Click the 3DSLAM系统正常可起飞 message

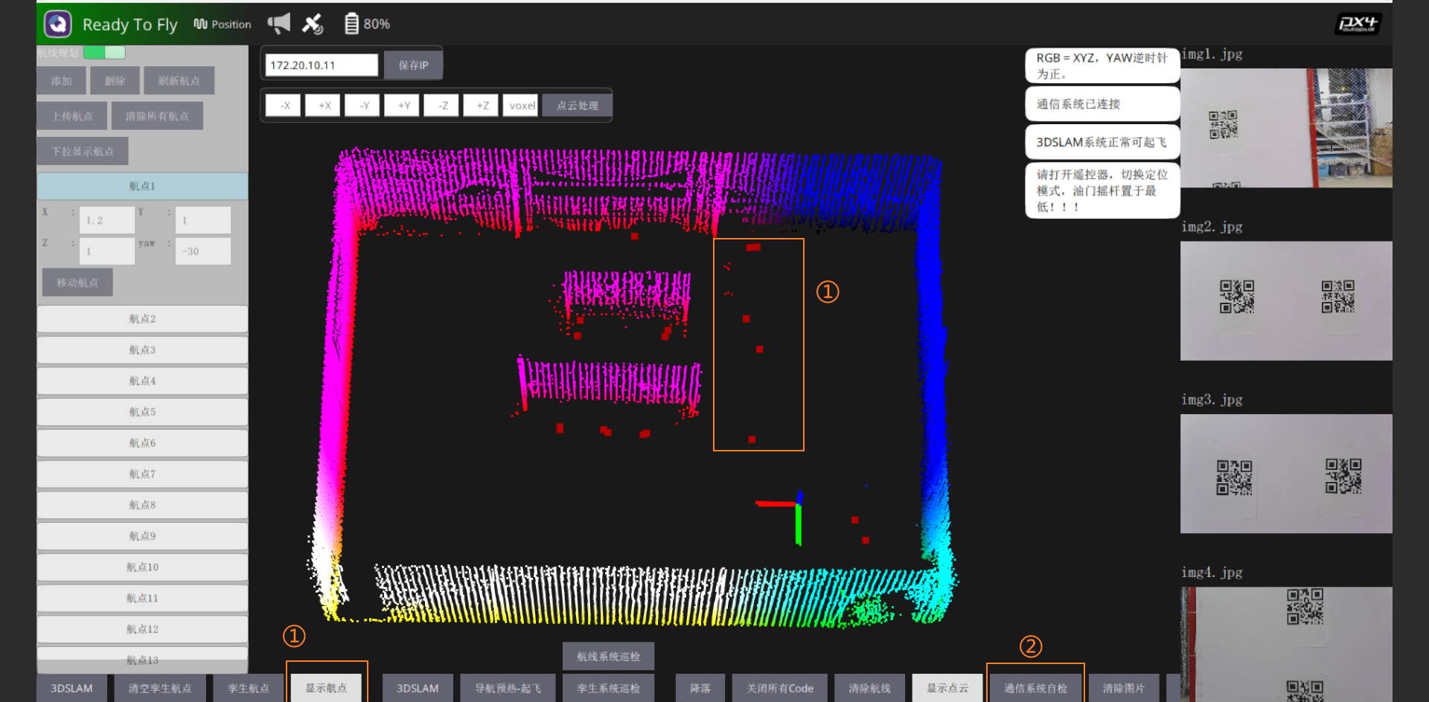pyautogui.click(x=1102, y=142)
